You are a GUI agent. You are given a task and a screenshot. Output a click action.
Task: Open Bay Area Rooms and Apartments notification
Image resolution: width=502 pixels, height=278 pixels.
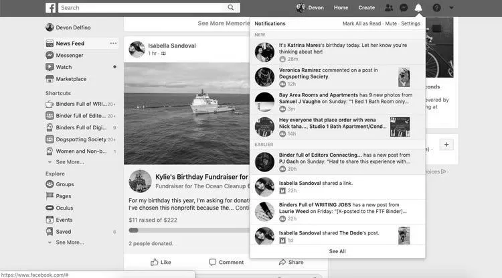click(x=337, y=102)
